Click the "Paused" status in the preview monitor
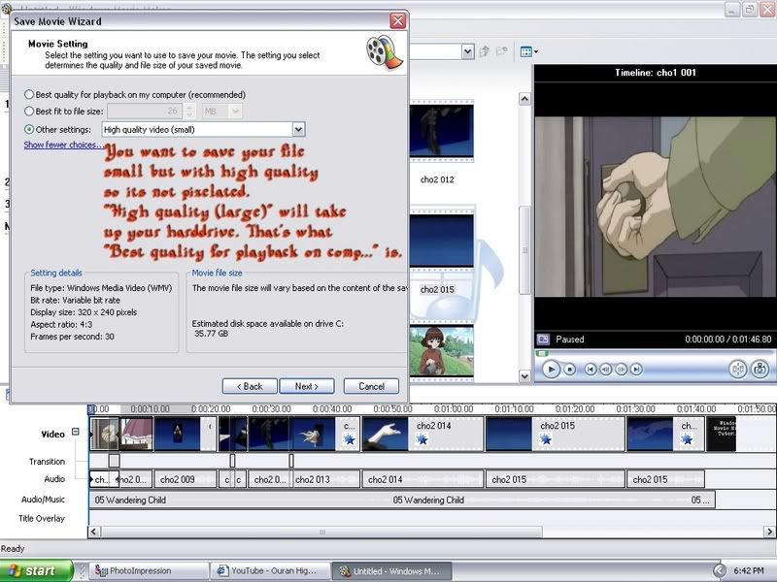This screenshot has height=582, width=777. point(570,339)
